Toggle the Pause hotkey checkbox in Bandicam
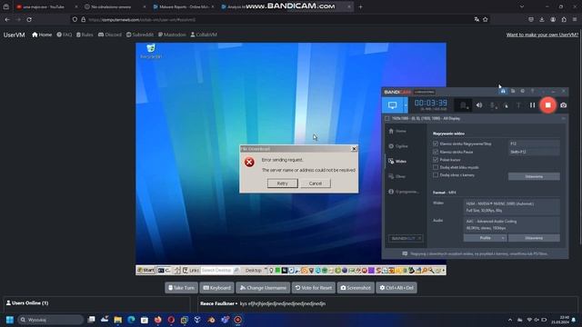582x327 pixels. 436,152
